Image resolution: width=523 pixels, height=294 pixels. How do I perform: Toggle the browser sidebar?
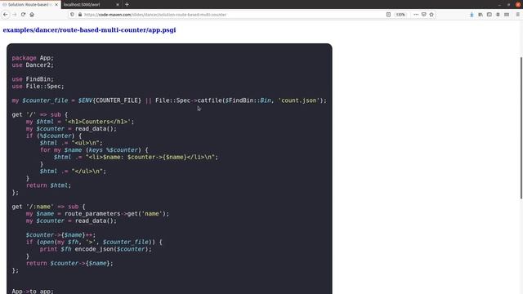(489, 15)
